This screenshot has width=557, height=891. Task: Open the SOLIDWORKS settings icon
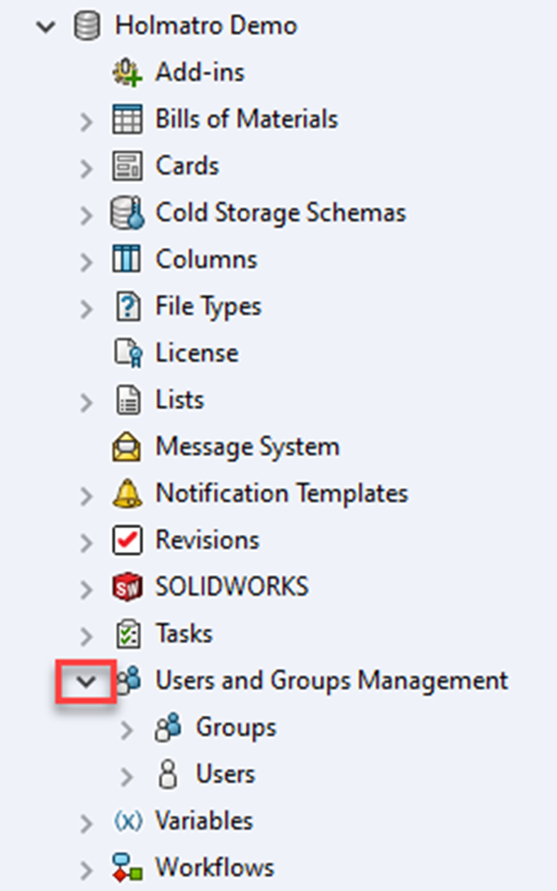coord(128,586)
